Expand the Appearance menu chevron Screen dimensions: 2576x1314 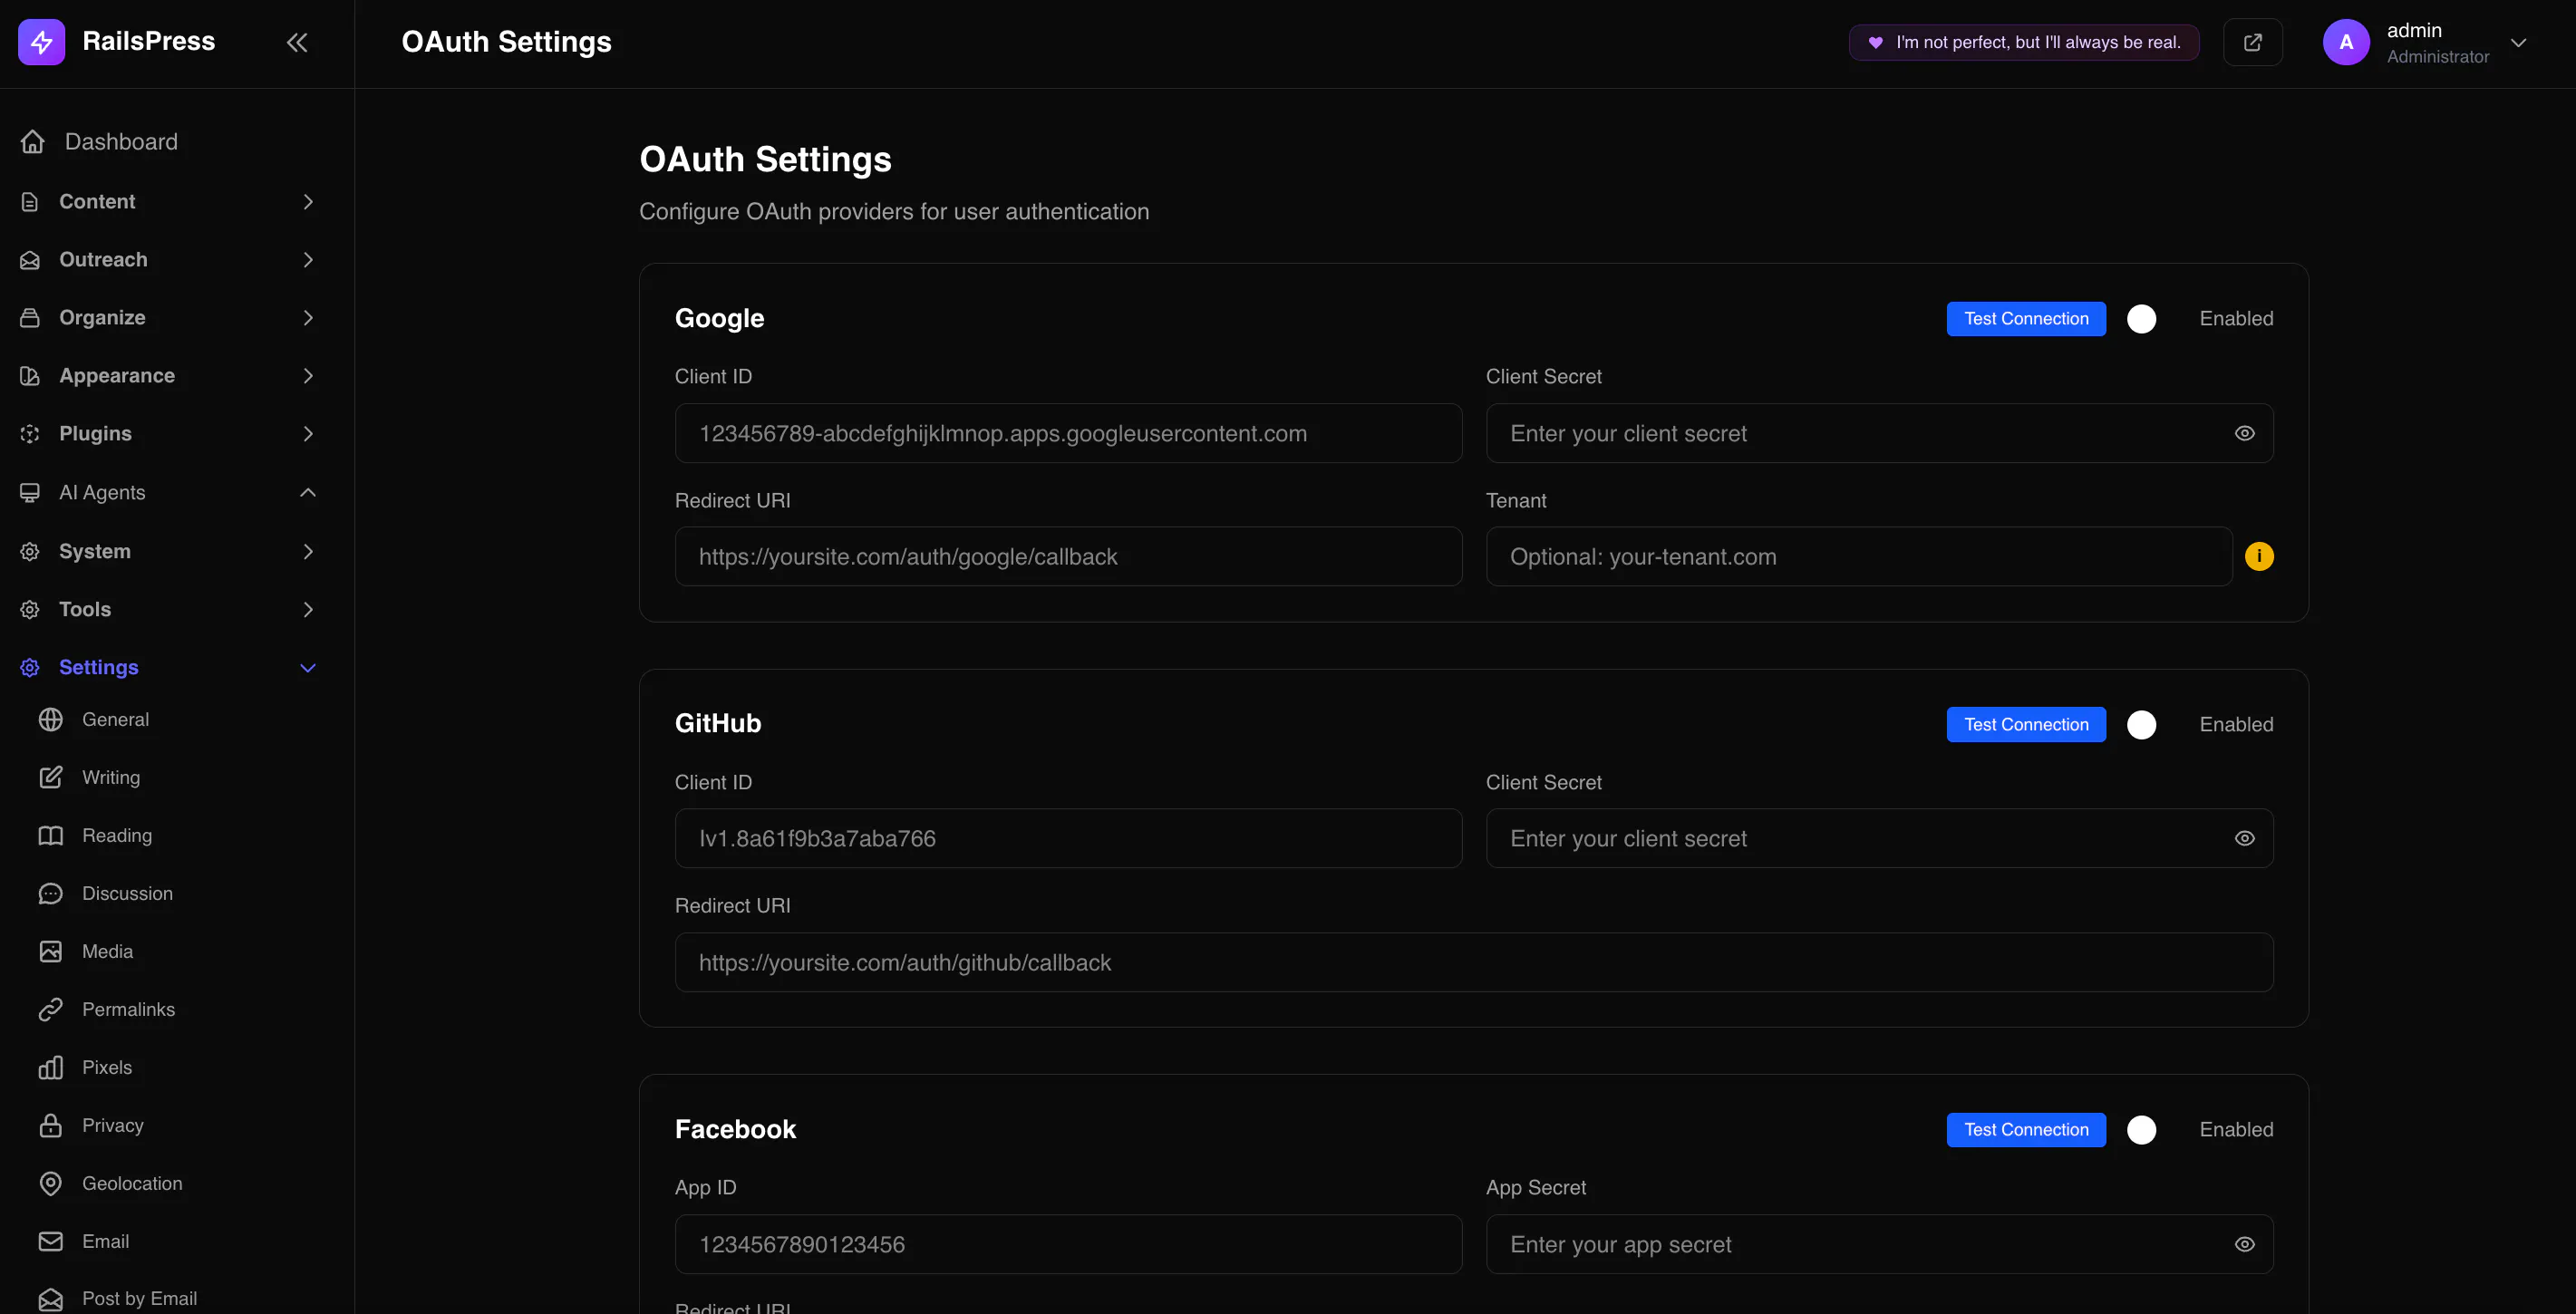(x=308, y=376)
